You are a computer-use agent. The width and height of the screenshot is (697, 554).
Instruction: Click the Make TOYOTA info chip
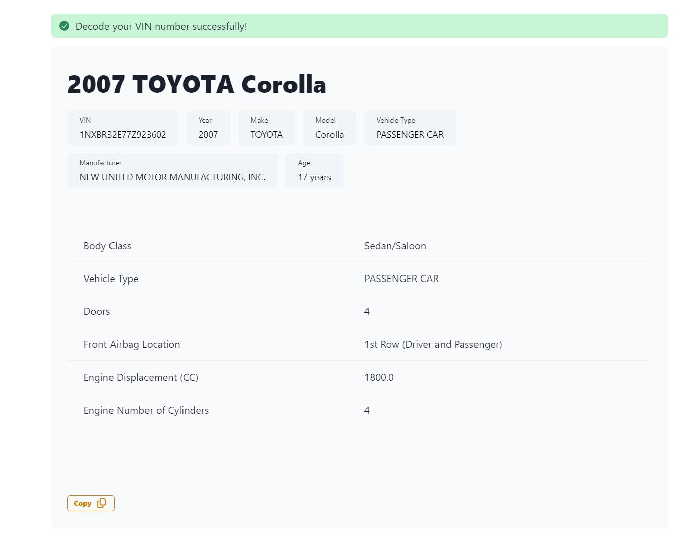[267, 128]
